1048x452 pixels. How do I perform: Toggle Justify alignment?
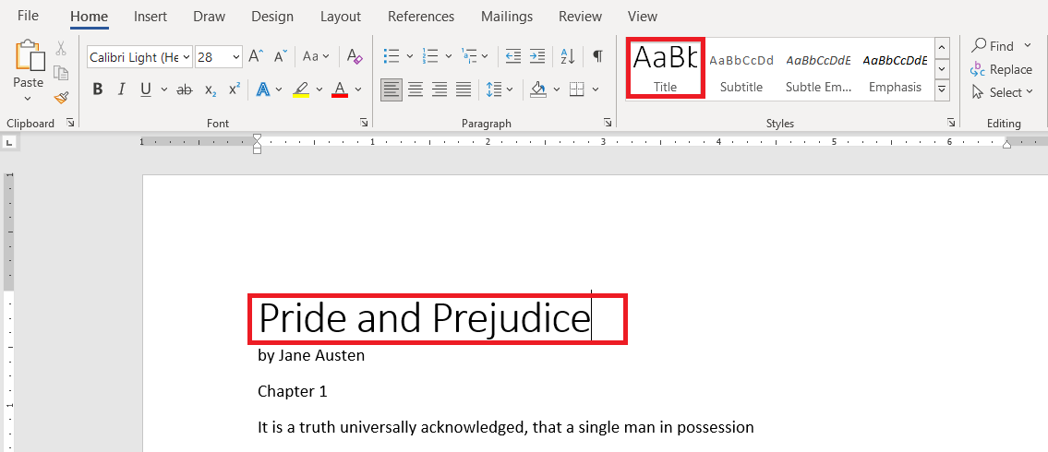[x=464, y=89]
